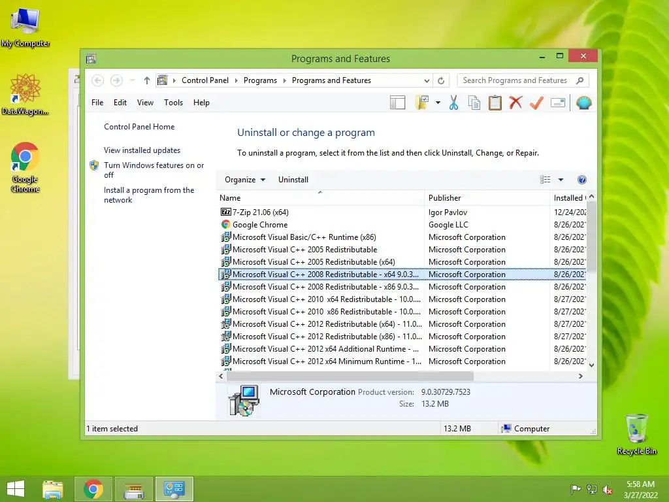The width and height of the screenshot is (669, 502).
Task: Click the orange checkmark toolbar icon
Action: (536, 103)
